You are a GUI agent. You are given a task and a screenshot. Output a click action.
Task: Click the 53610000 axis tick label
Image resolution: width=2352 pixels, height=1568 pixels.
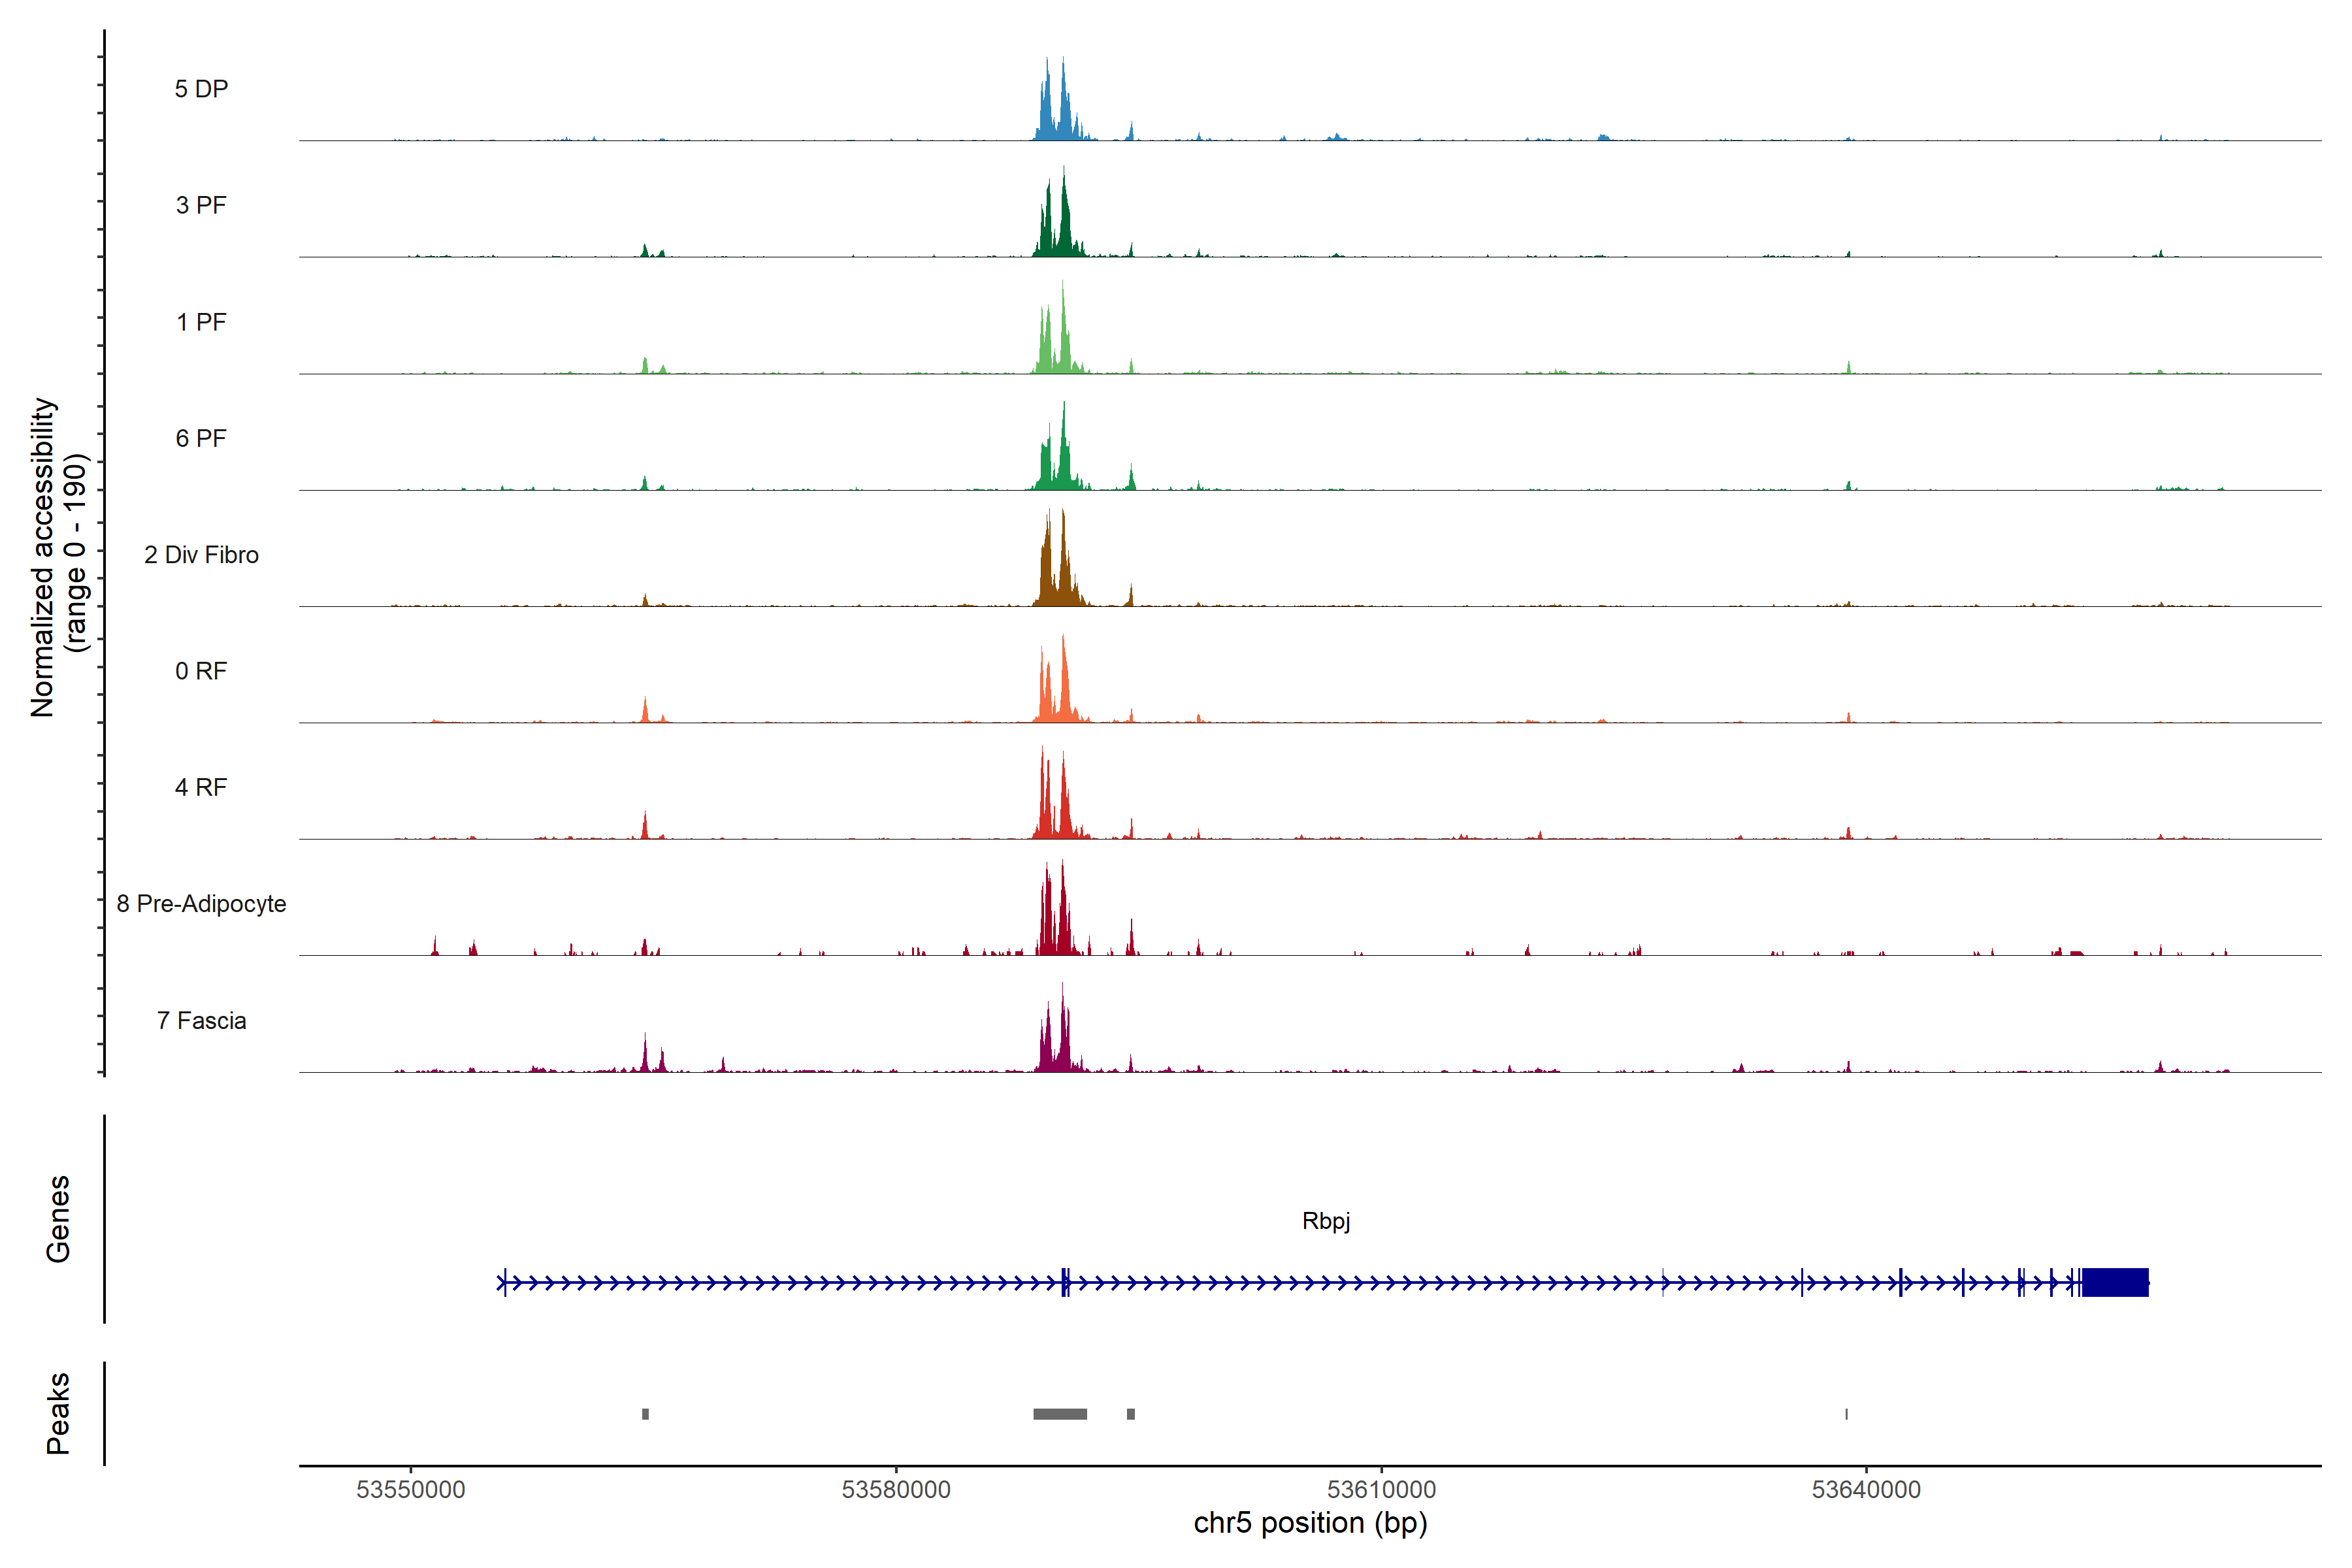point(1381,1490)
